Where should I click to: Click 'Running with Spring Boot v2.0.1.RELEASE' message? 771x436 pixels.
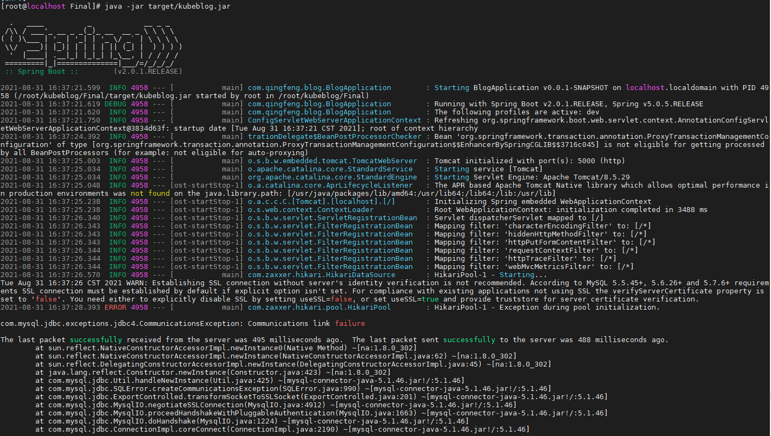(569, 104)
